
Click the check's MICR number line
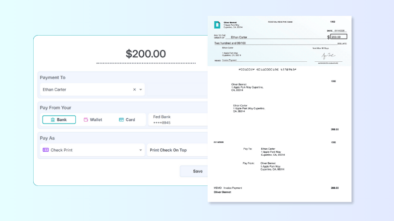pos(267,69)
